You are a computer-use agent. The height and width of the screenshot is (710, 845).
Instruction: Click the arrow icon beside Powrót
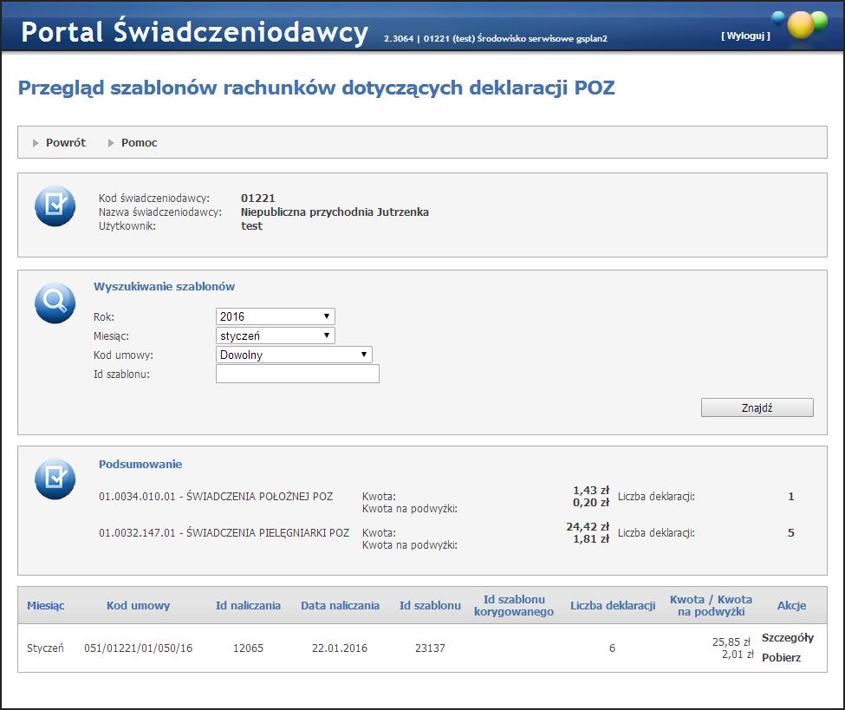pyautogui.click(x=36, y=143)
